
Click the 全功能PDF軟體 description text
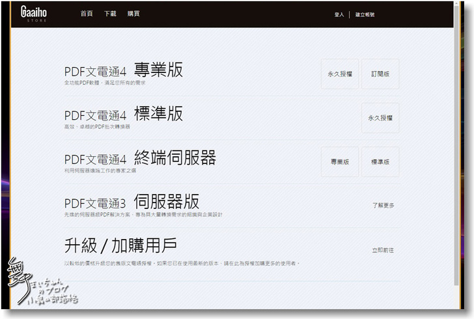point(105,83)
